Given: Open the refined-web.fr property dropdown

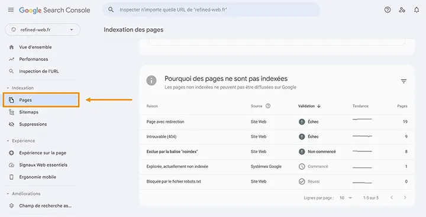Looking at the screenshot, I should point(43,30).
